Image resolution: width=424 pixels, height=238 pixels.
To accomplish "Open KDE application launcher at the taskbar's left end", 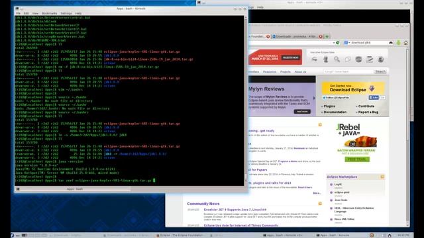I will [12, 235].
